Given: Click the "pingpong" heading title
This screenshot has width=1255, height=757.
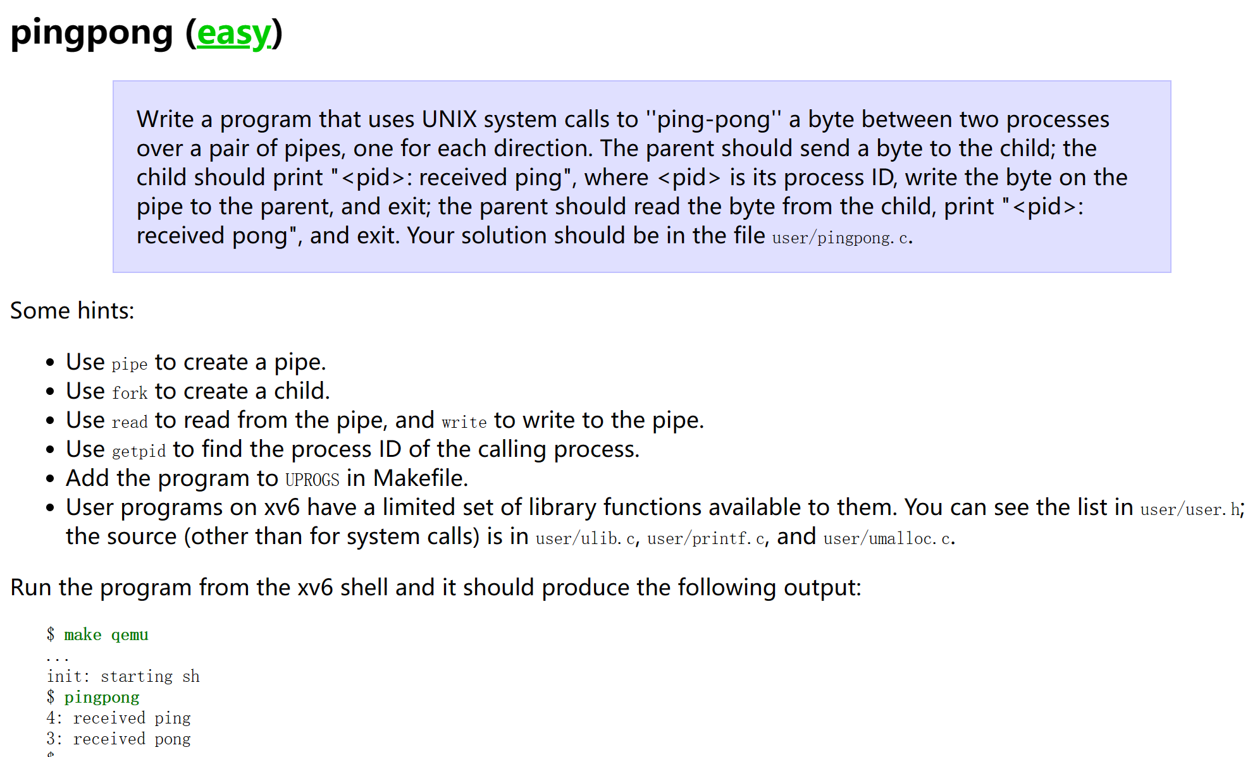Looking at the screenshot, I should click(x=92, y=33).
